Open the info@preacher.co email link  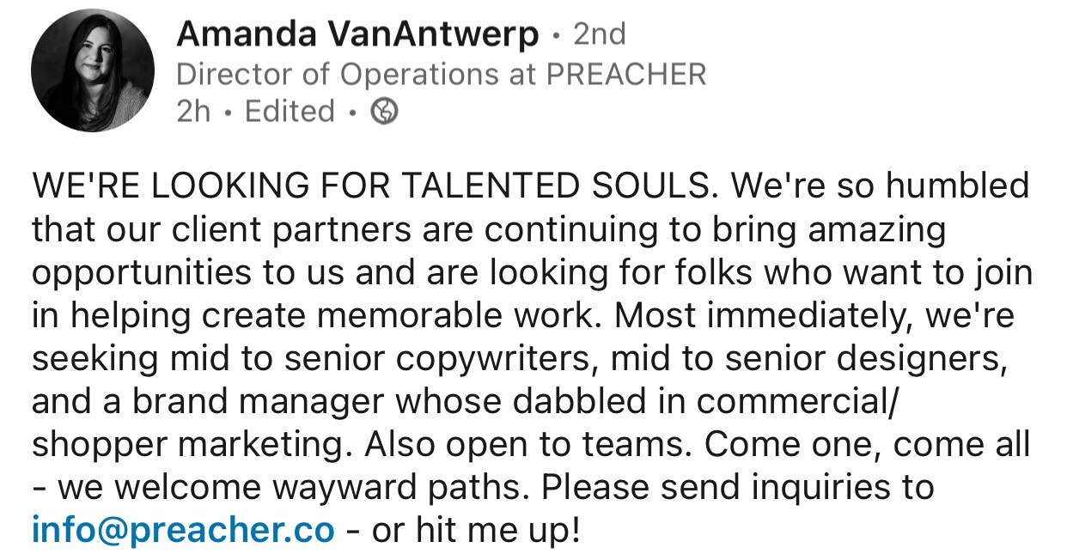click(x=183, y=530)
